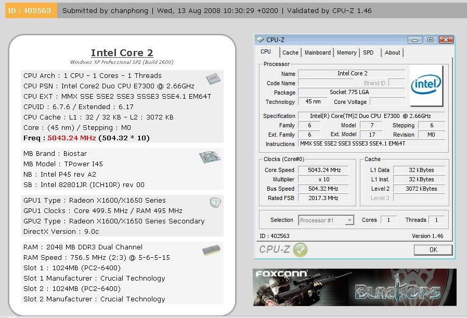Click the 'MB Model : TPower I45' line
The width and height of the screenshot is (467, 318).
pos(63,164)
